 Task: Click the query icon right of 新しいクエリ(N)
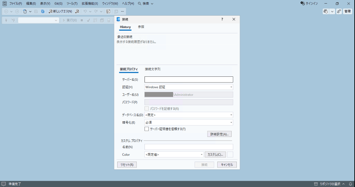tap(77, 11)
